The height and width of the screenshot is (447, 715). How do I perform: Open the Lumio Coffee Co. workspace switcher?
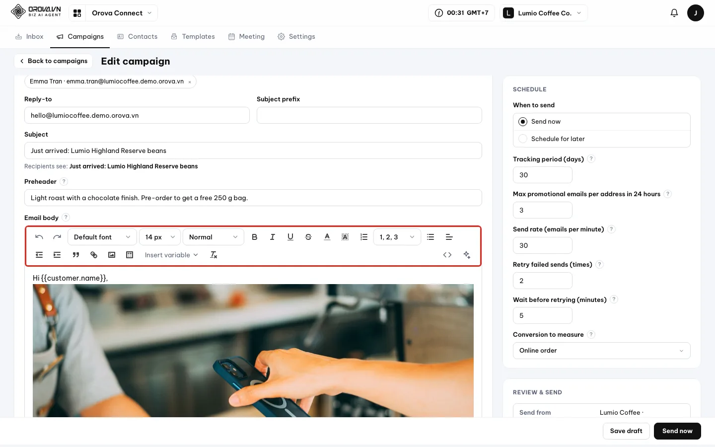pos(544,13)
